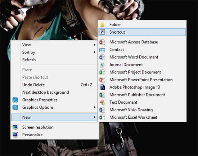Create a new Contact
Image resolution: width=198 pixels, height=156 pixels.
pos(142,49)
